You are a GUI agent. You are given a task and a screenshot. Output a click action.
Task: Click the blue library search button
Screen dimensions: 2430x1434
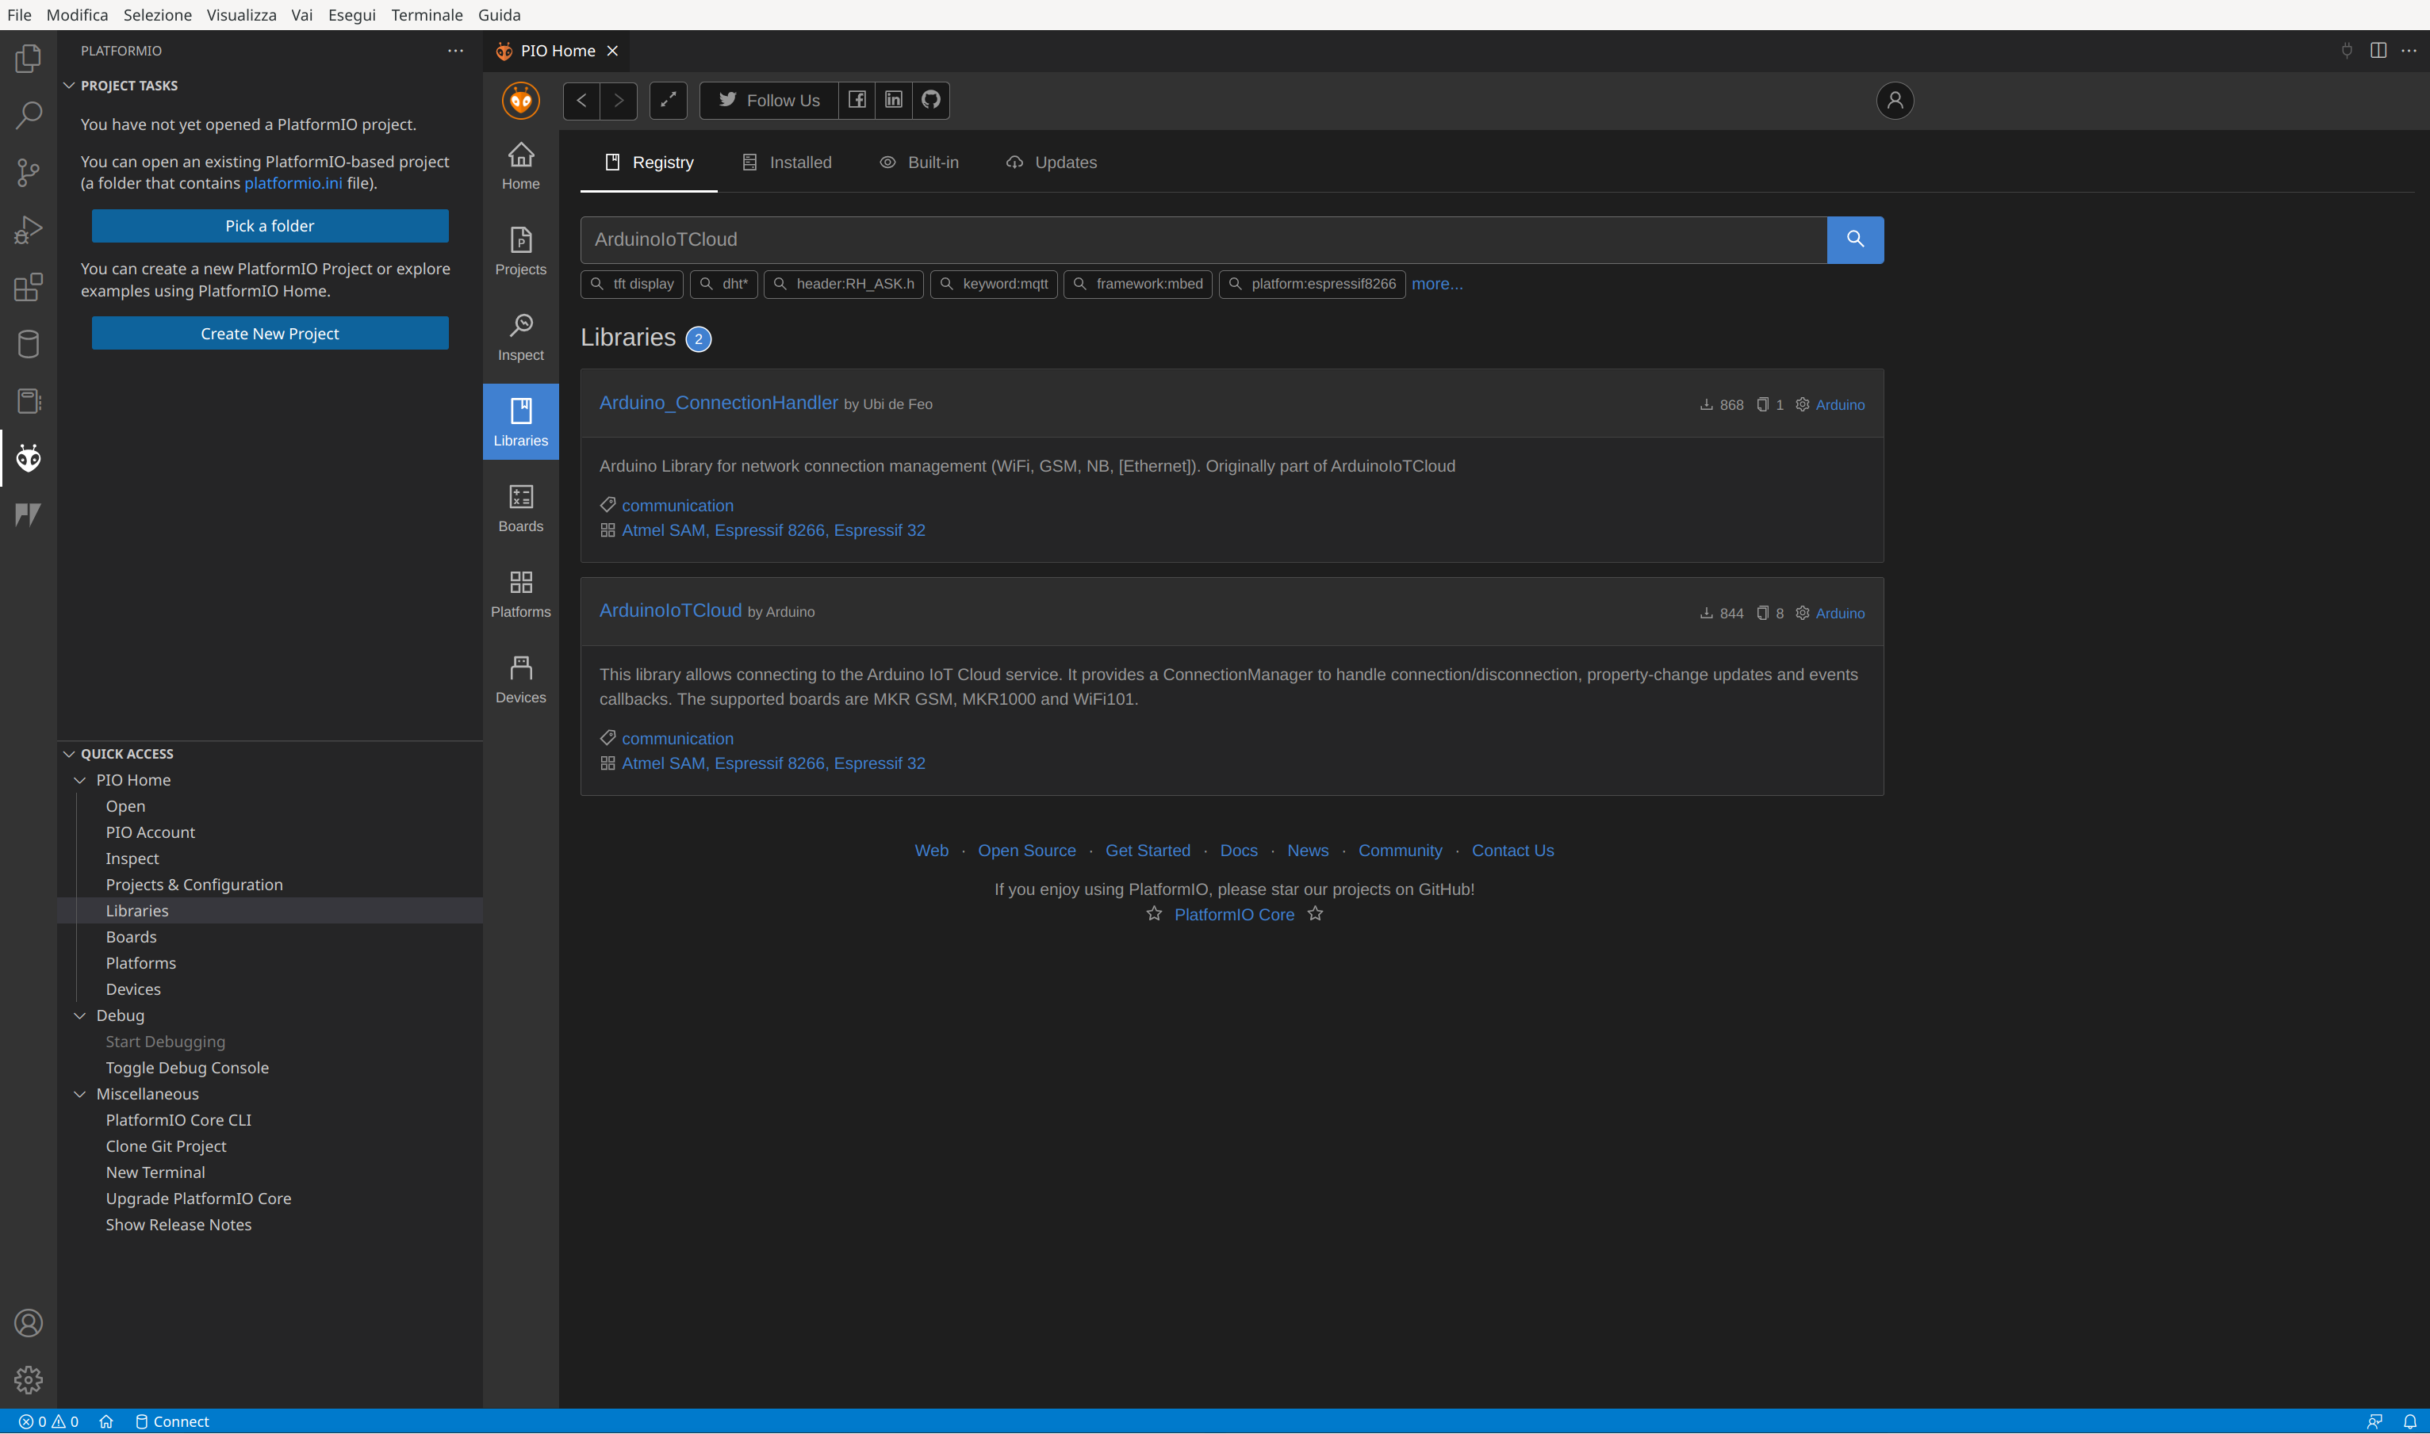coord(1854,239)
